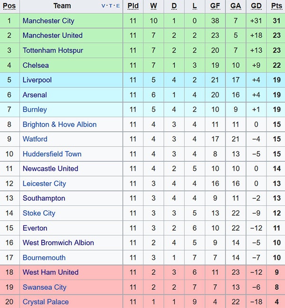285x308 pixels.
Task: Click the Leicester City link
Action: [x=44, y=184]
